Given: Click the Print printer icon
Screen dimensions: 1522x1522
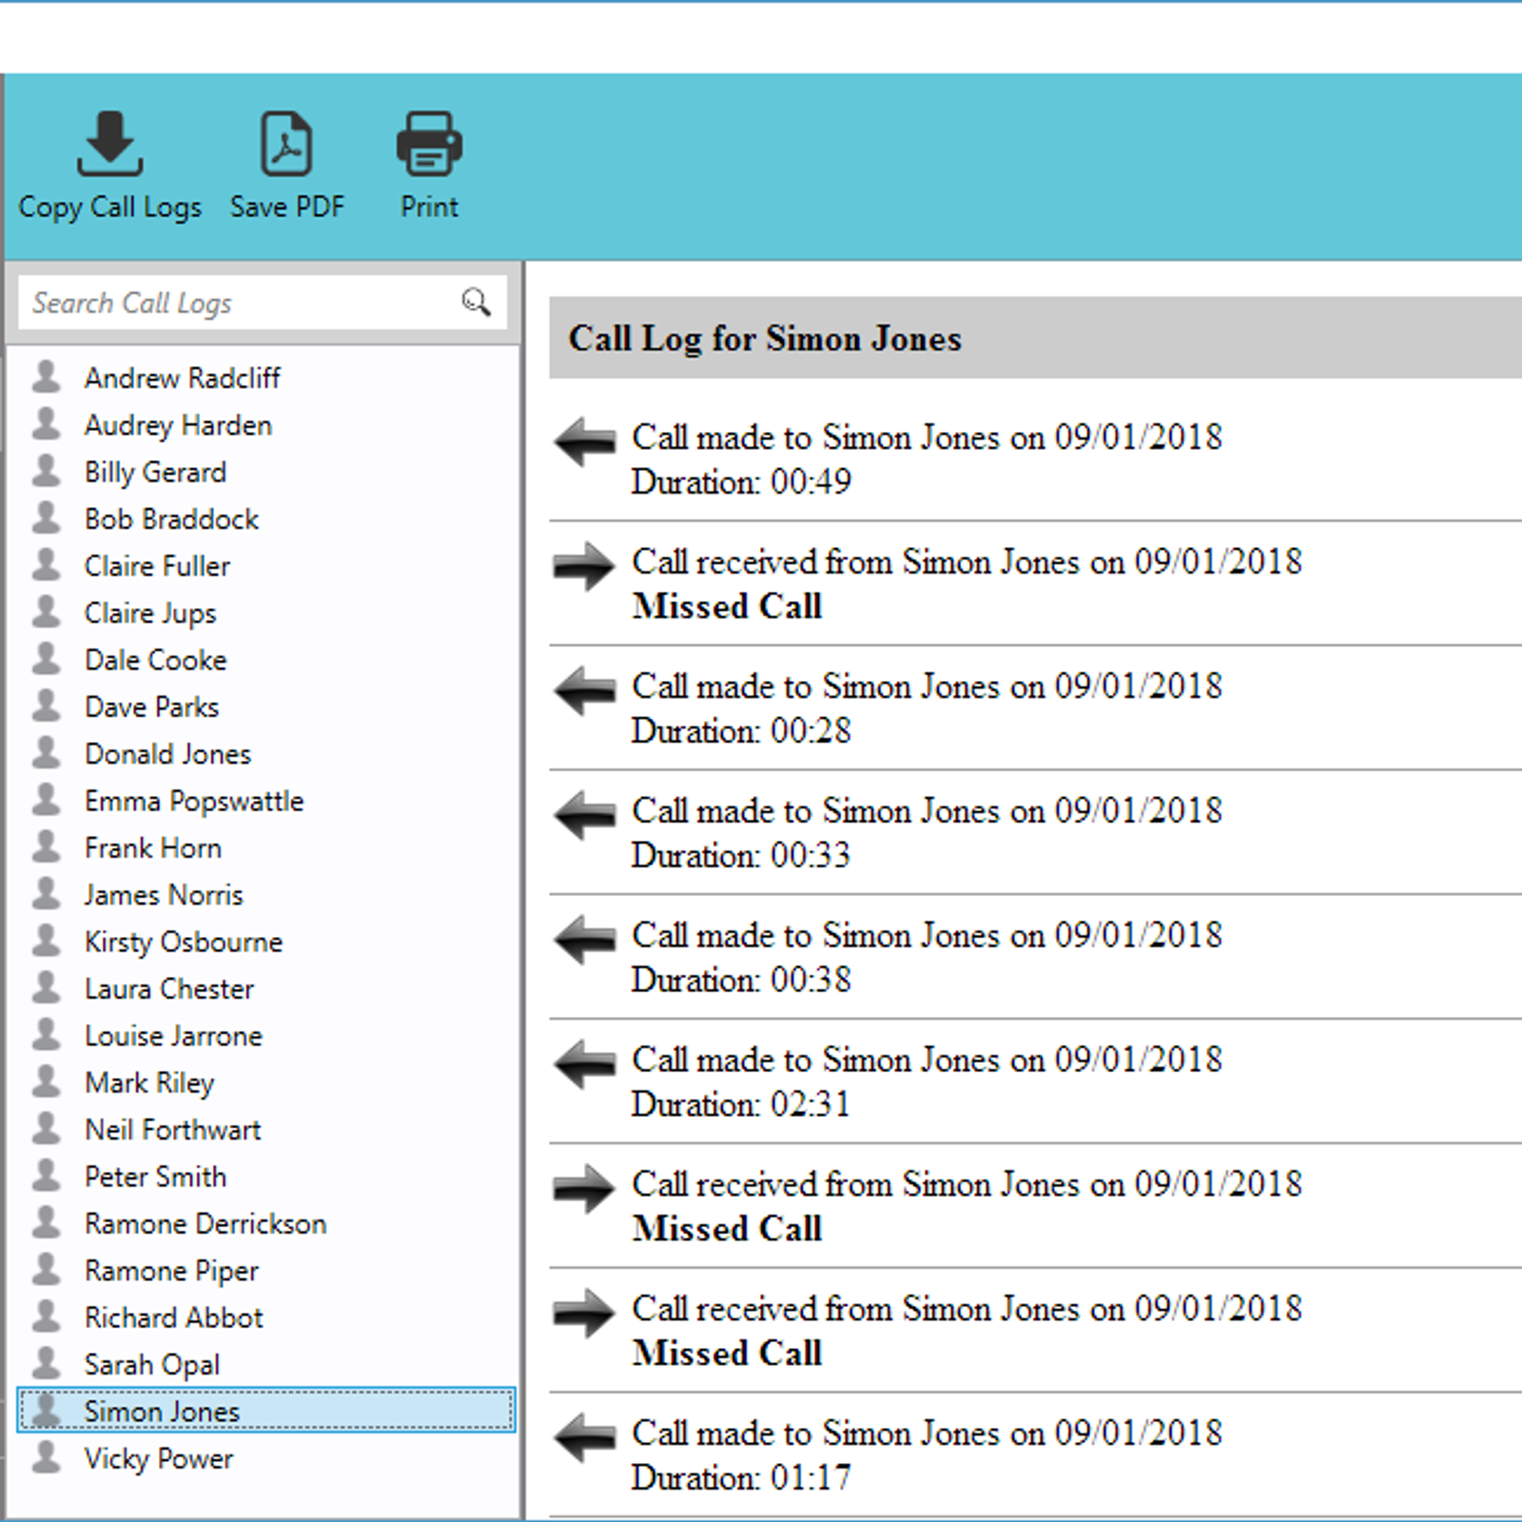Looking at the screenshot, I should click(429, 145).
